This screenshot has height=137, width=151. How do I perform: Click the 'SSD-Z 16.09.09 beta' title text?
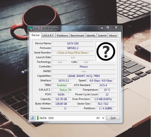(x=45, y=29)
